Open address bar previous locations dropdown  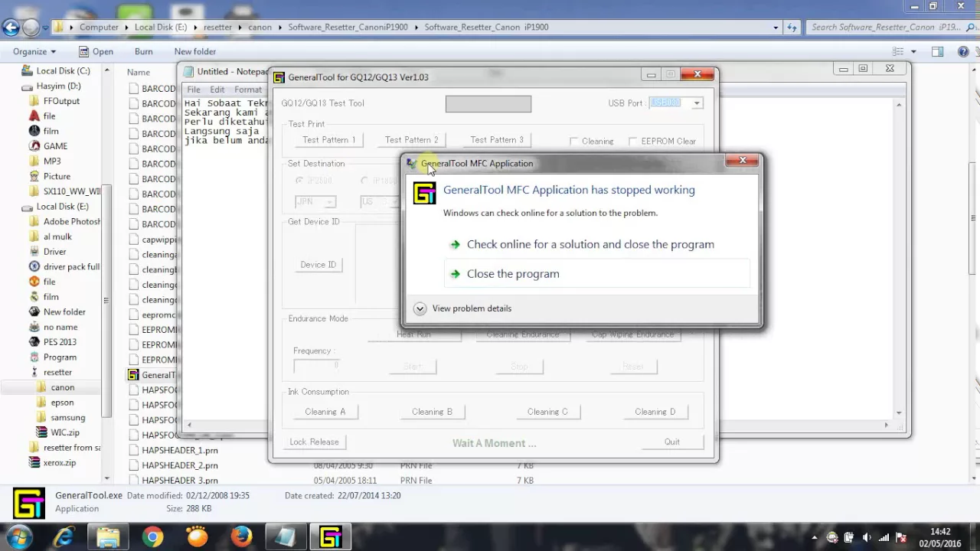[776, 28]
